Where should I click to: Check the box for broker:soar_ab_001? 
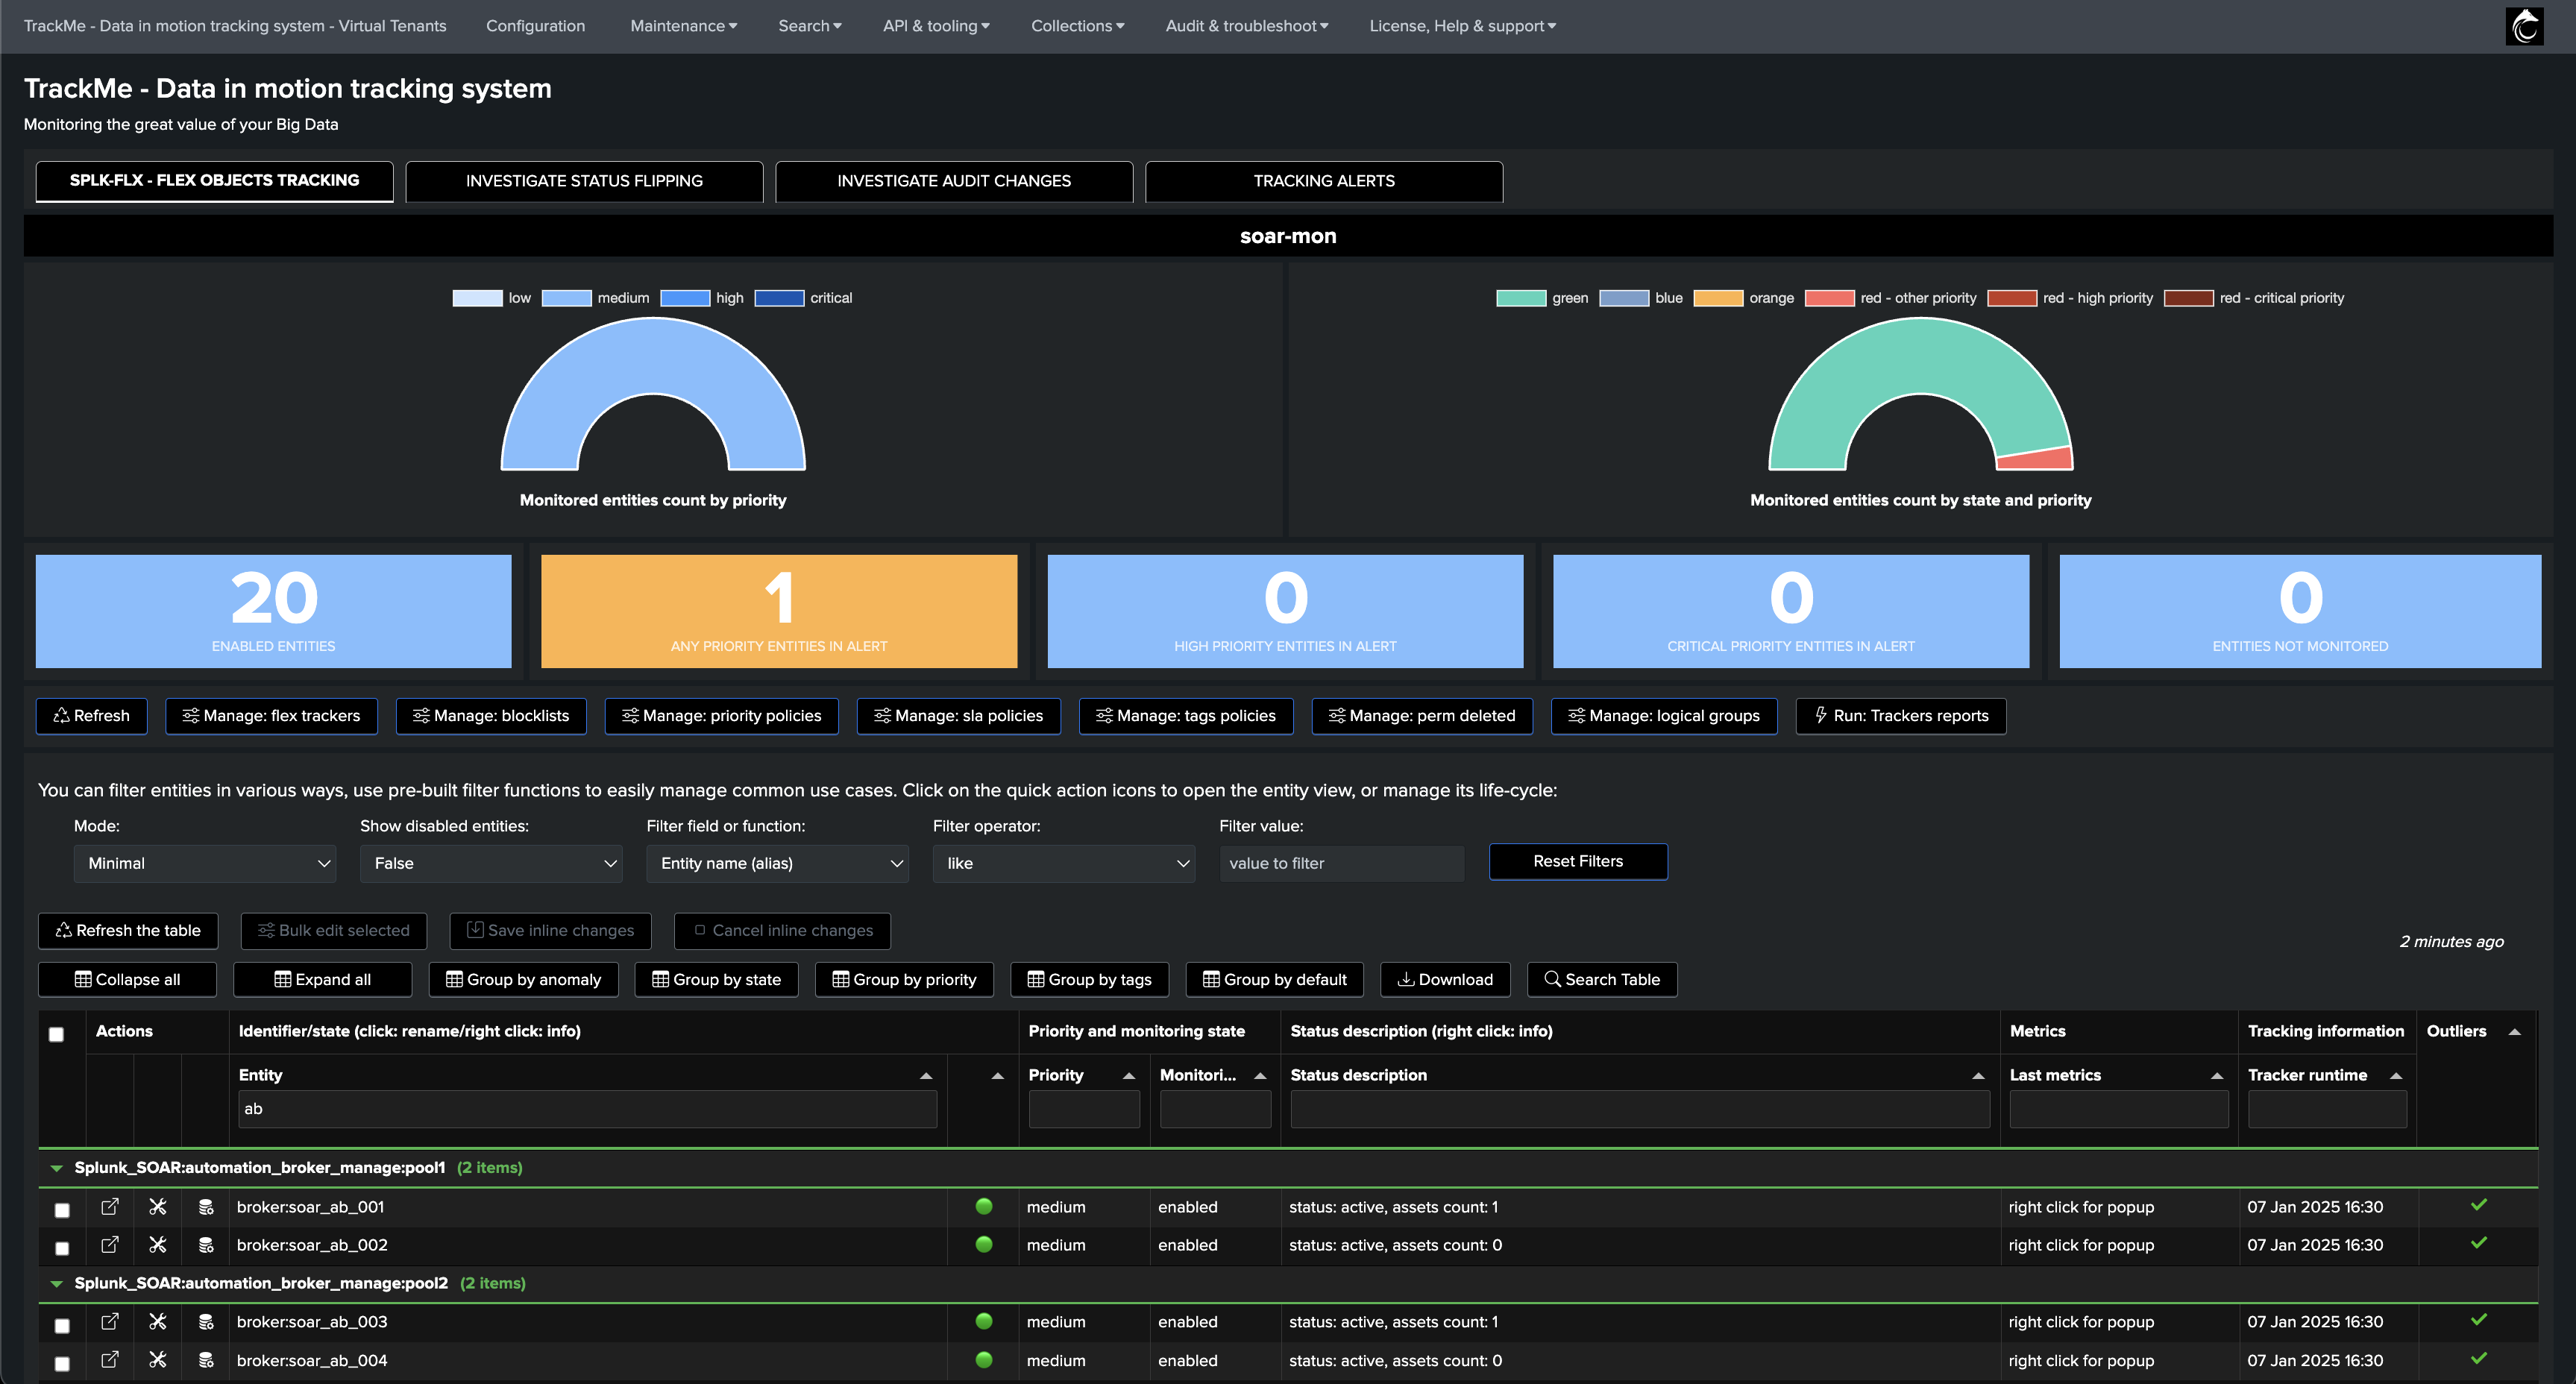click(x=62, y=1210)
